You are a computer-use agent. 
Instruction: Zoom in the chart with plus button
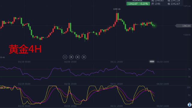(x=84, y=57)
